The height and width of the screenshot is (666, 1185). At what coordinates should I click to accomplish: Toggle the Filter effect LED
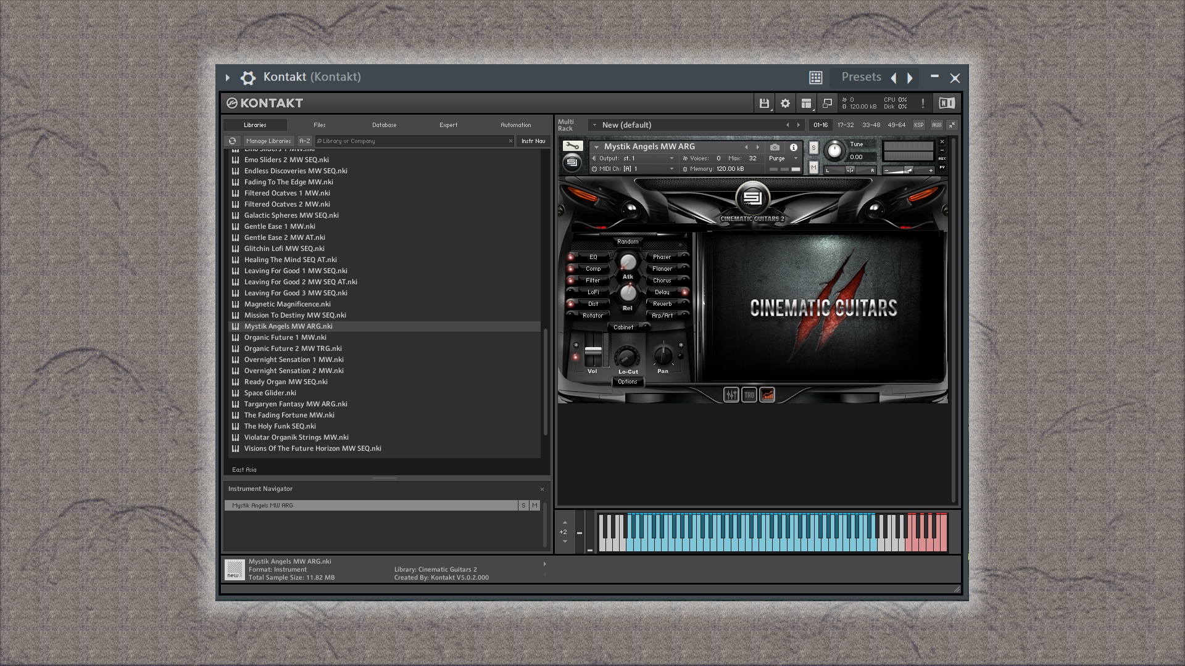click(x=571, y=281)
